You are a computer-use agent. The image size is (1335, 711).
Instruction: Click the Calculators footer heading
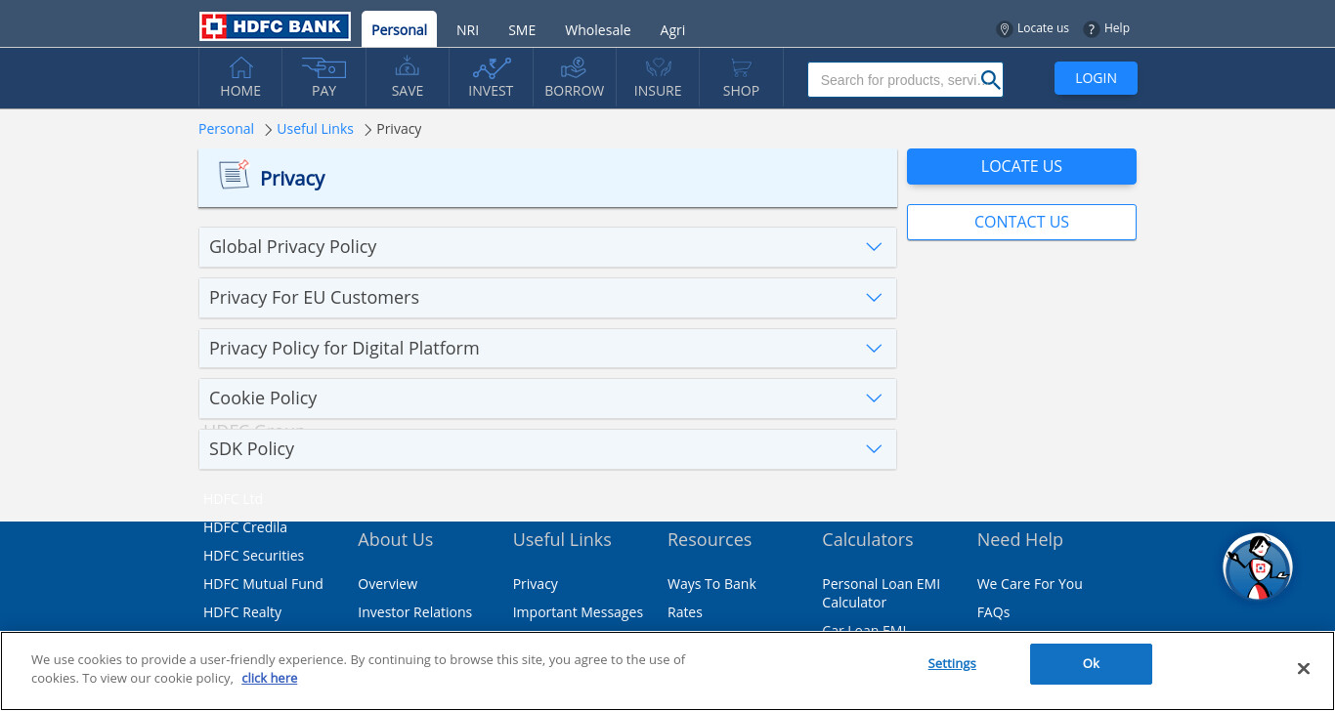click(867, 540)
